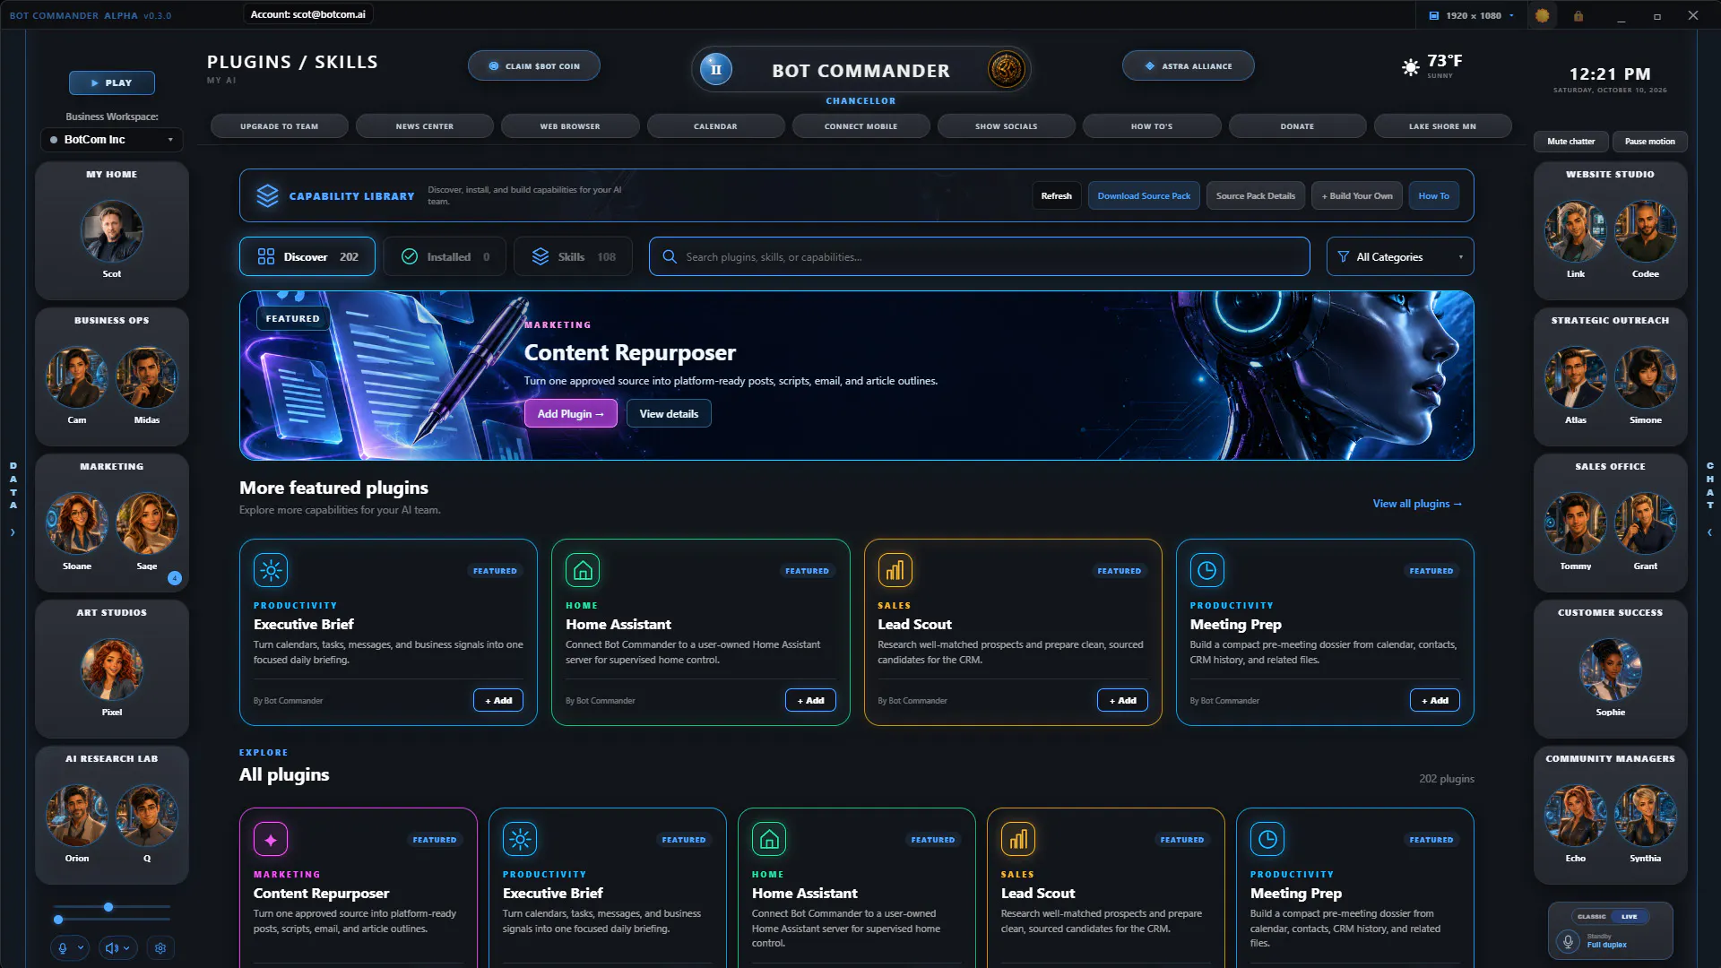This screenshot has width=1721, height=968.
Task: Select Sophie's avatar in Customer Success
Action: (1610, 669)
